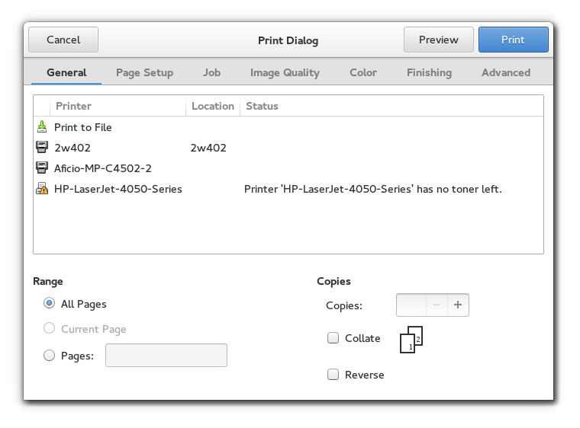Go to the Advanced tab
This screenshot has height=428, width=580.
click(505, 72)
